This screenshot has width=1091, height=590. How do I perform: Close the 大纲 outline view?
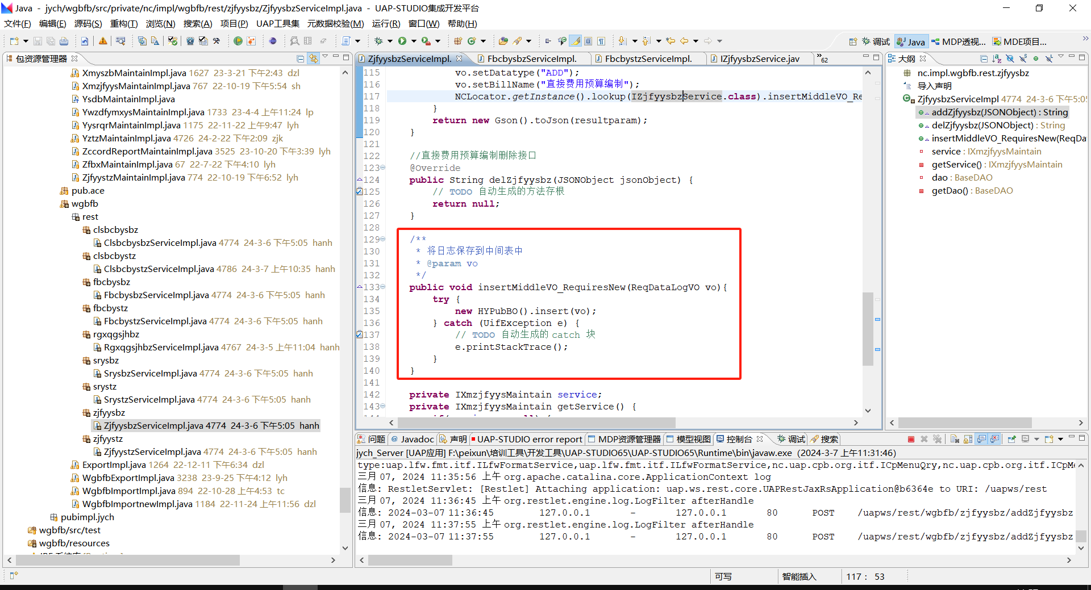click(923, 58)
